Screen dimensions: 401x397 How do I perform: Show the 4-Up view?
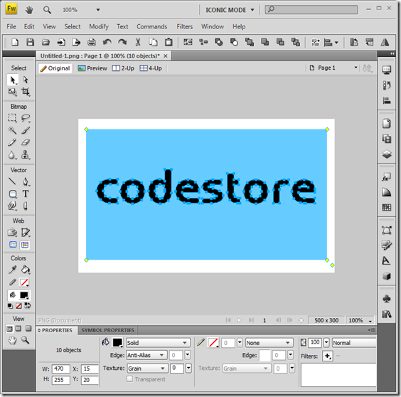151,68
